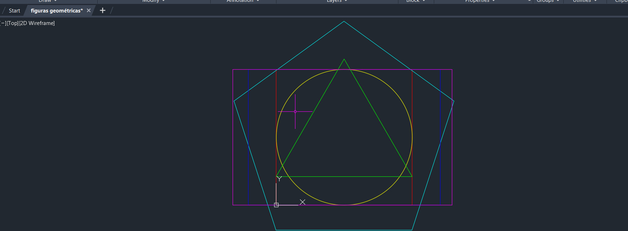Expand the Draw ribbon panel

pos(48,1)
